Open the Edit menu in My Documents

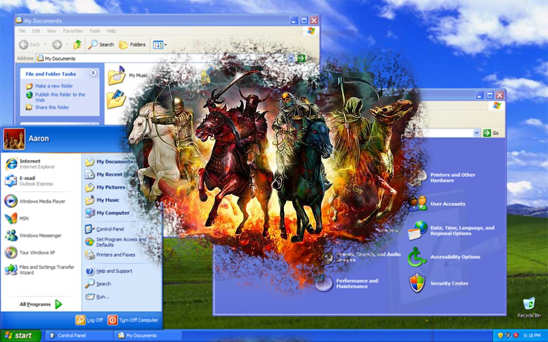36,31
